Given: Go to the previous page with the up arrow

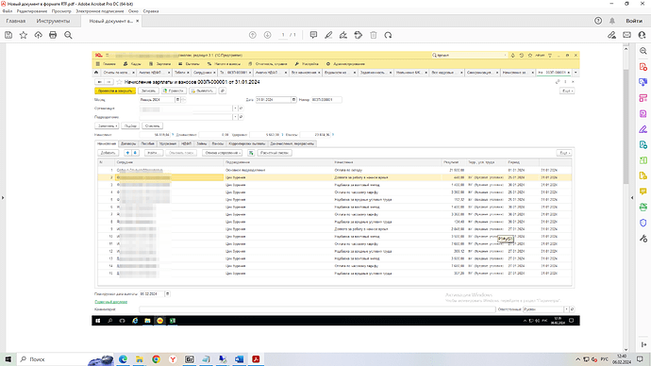Looking at the screenshot, I should pos(253,35).
